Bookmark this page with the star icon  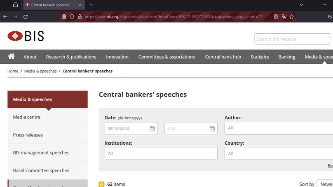(292, 16)
